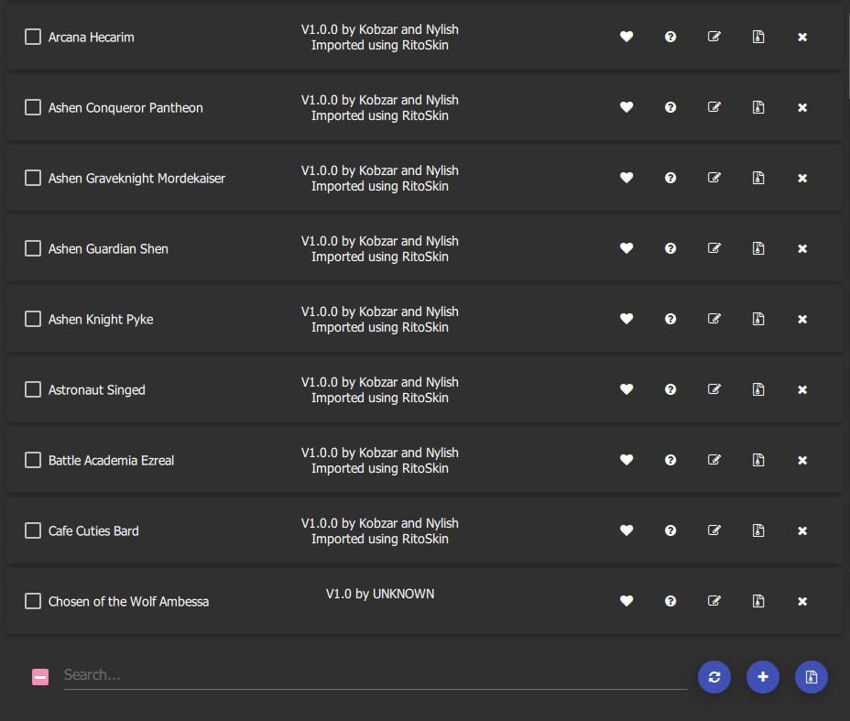
Task: Open help info for Ashen Conqueror Pantheon
Action: (670, 107)
